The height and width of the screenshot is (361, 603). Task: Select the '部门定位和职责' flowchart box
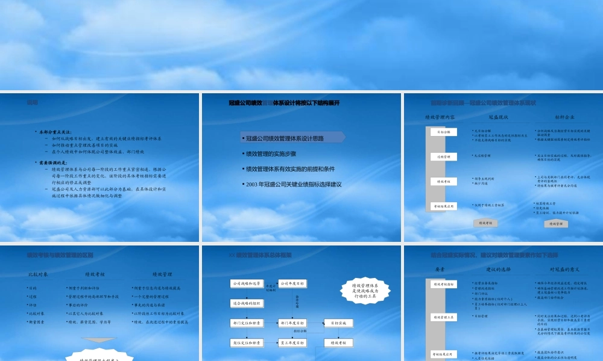click(247, 323)
